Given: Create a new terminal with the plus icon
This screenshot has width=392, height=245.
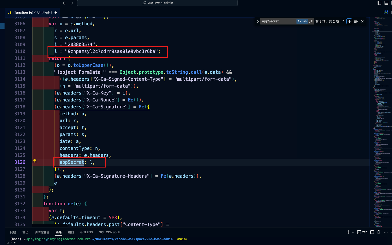Looking at the screenshot, I should [x=348, y=232].
